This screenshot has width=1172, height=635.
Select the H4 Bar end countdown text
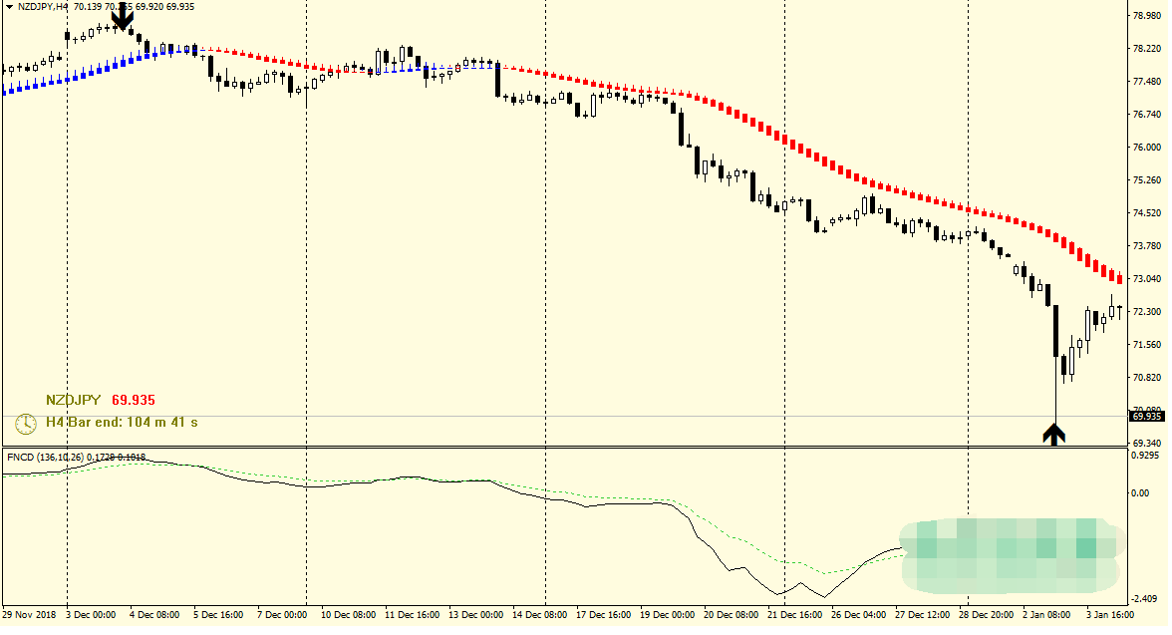pos(122,423)
